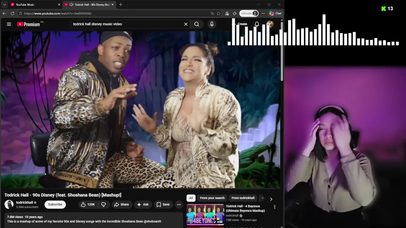
Task: Select the All filter chip
Action: click(191, 198)
